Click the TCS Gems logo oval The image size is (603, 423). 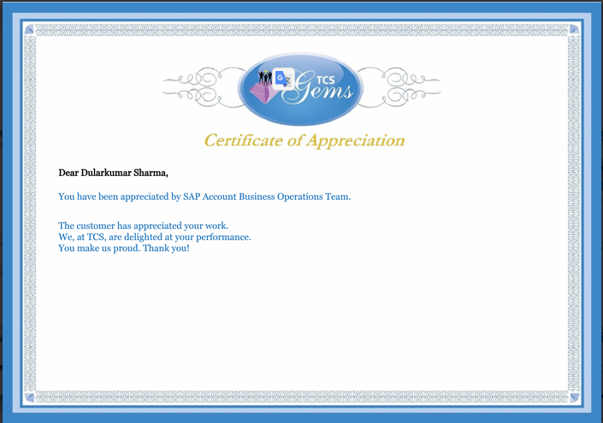(300, 89)
